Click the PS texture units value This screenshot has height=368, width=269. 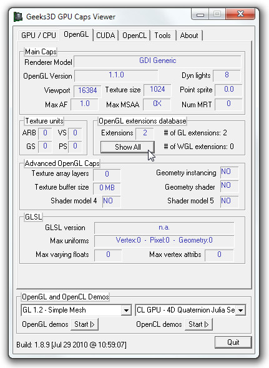click(75, 147)
